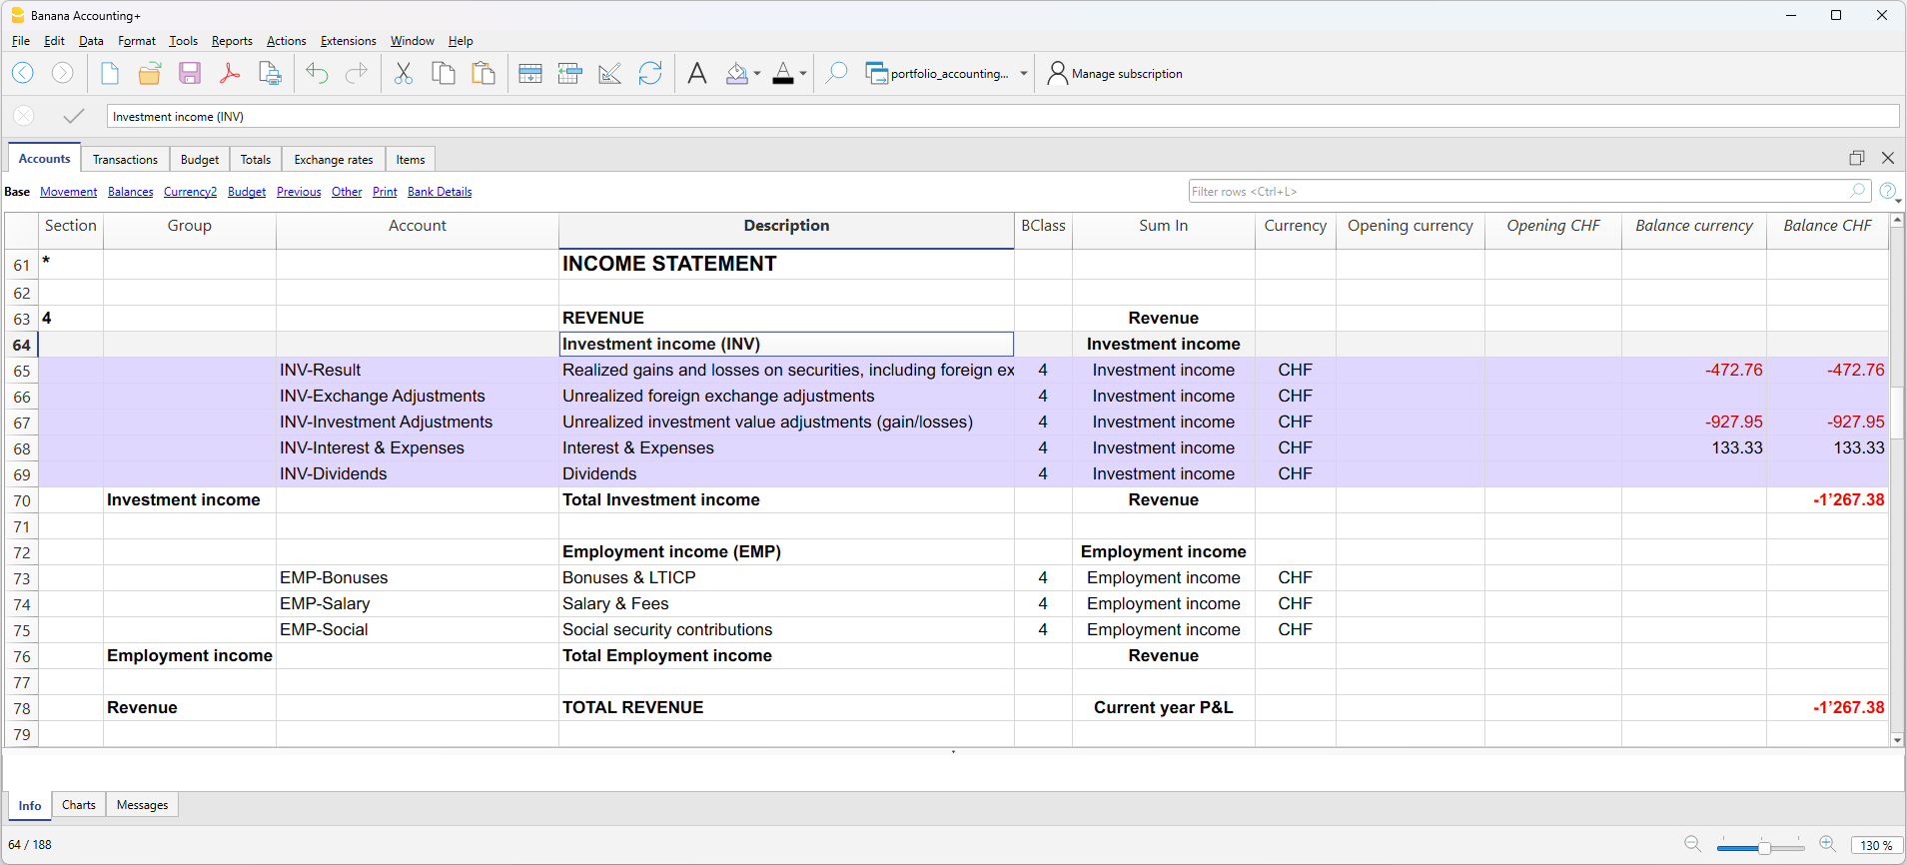The height and width of the screenshot is (865, 1907).
Task: Click the navigate forward arrow icon
Action: (62, 73)
